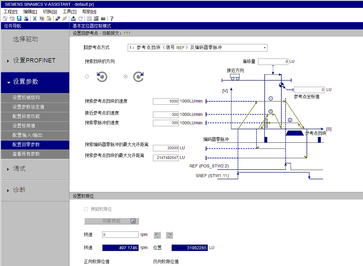Image resolution: width=363 pixels, height=266 pixels.
Task: Open the 编辑[E] menu
Action: (30, 12)
